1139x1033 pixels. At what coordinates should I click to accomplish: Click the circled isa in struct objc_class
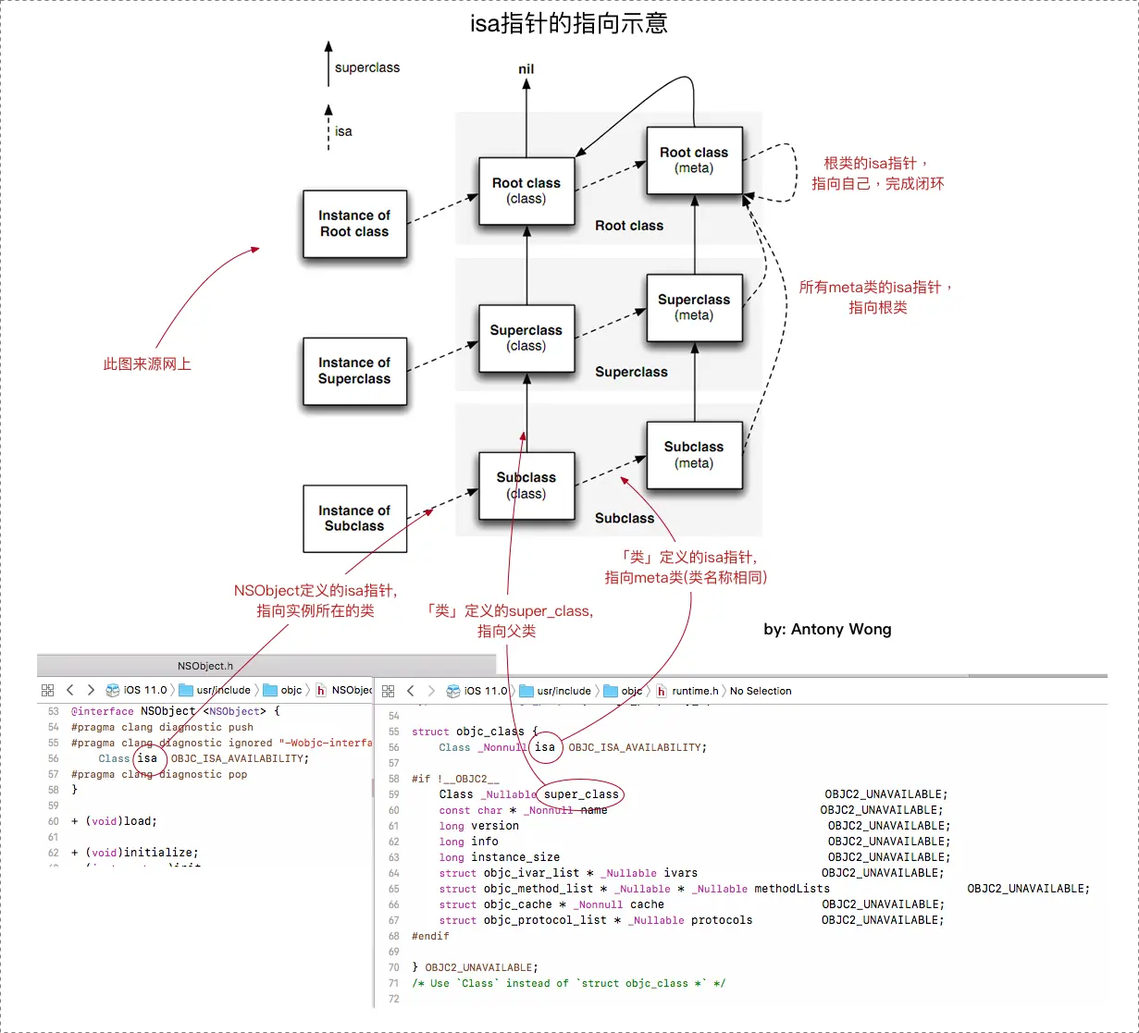(x=546, y=747)
